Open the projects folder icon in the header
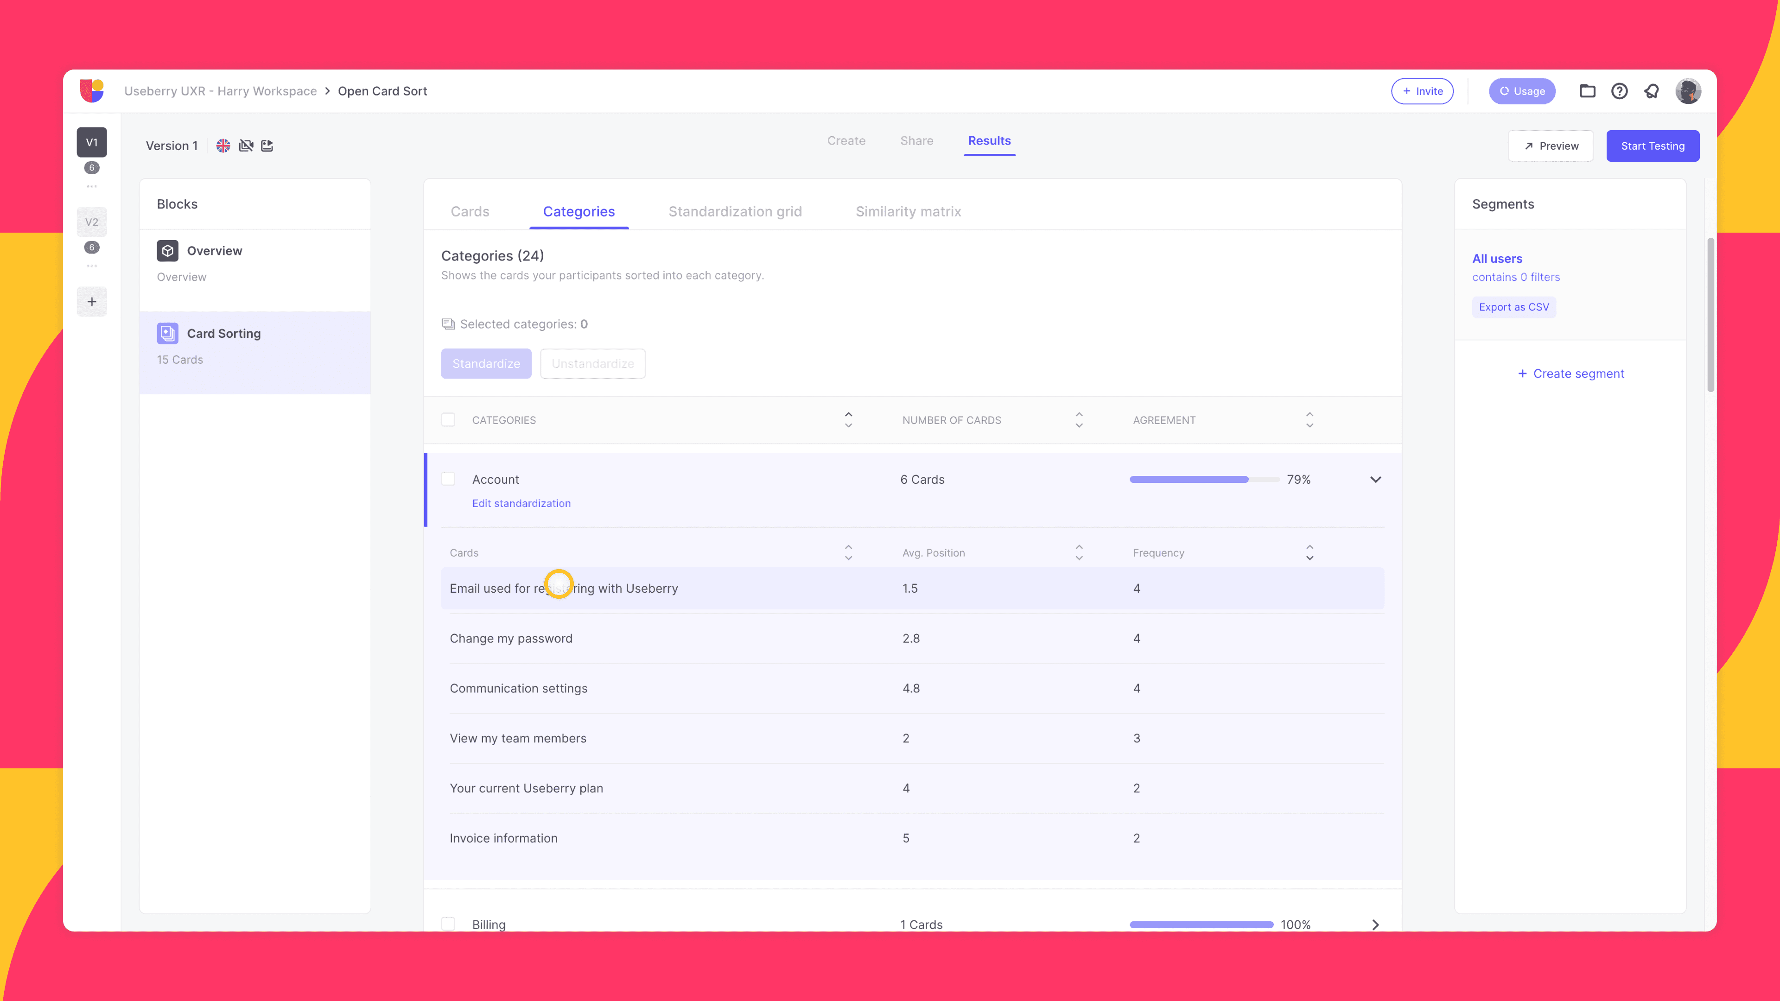1780x1001 pixels. coord(1587,90)
